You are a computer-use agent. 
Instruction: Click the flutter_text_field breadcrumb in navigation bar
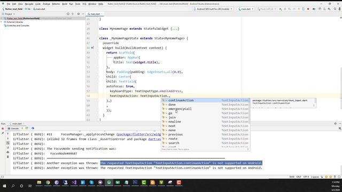(x=12, y=9)
